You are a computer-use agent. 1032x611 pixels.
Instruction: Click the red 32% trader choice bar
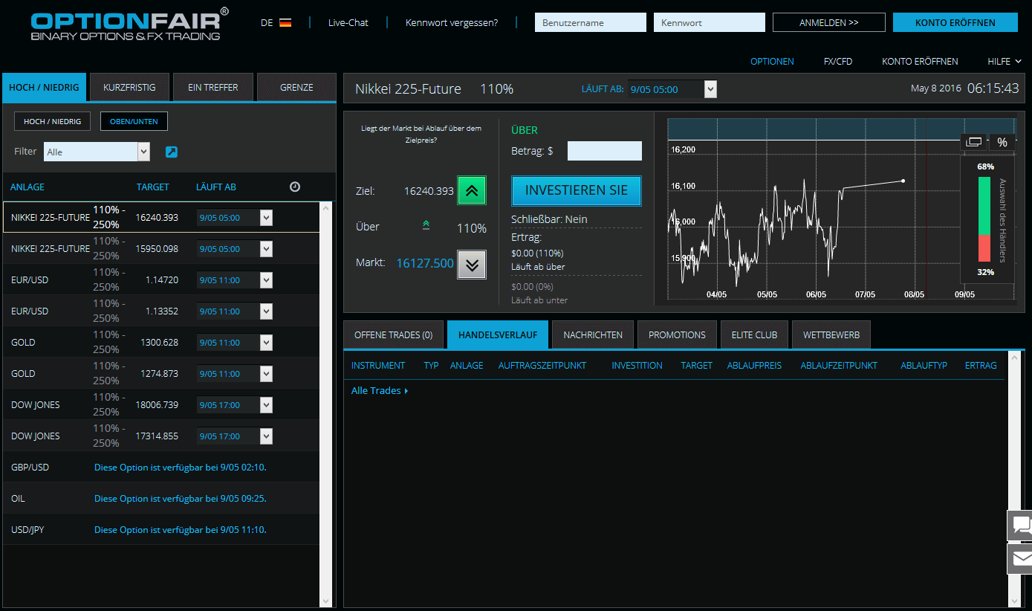tap(985, 248)
